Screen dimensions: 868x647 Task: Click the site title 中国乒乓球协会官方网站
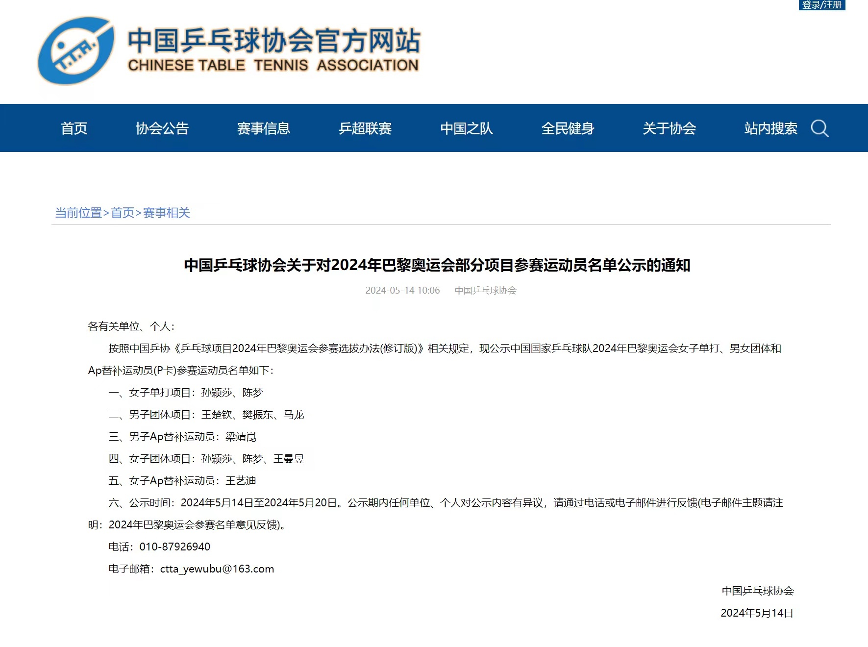(x=274, y=40)
